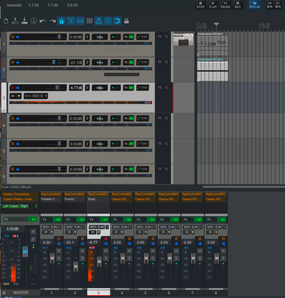Click track 1 FX button

click(x=126, y=37)
